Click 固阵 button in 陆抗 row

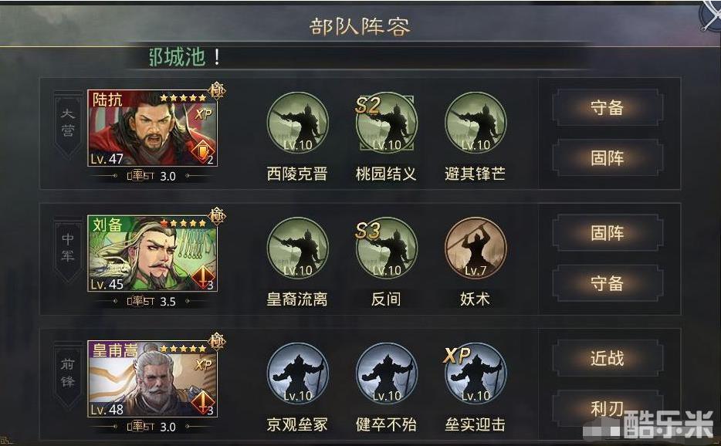click(x=608, y=158)
